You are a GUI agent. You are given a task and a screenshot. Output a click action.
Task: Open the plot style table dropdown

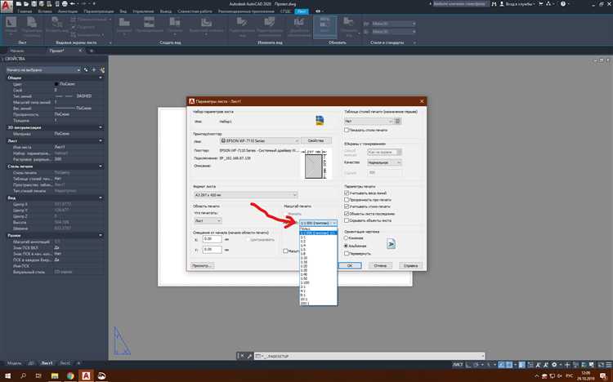click(x=369, y=121)
